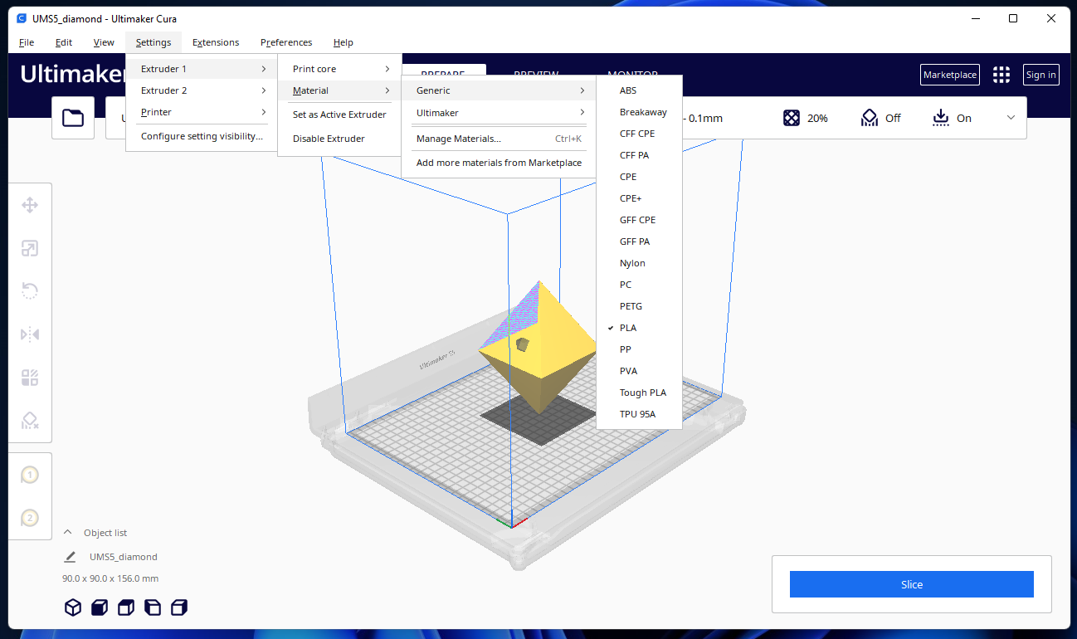Viewport: 1077px width, 639px height.
Task: Open the Extensions menu
Action: coord(216,42)
